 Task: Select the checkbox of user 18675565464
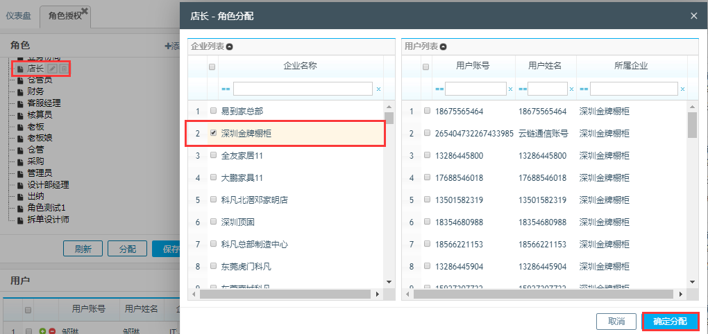tap(427, 110)
